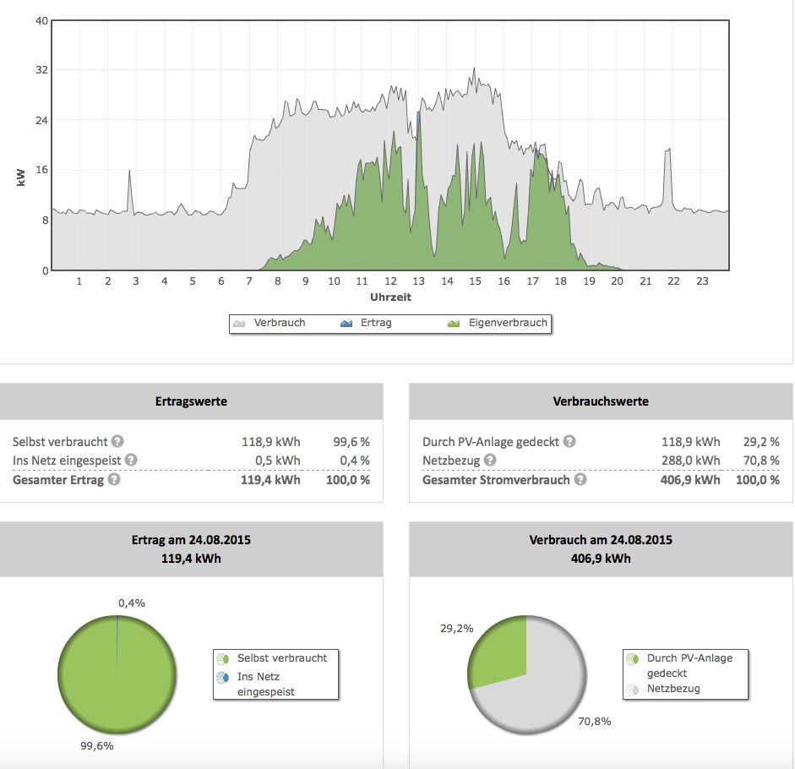Show help for Gesamter Stromverbrauch
This screenshot has height=769, width=795.
click(580, 480)
